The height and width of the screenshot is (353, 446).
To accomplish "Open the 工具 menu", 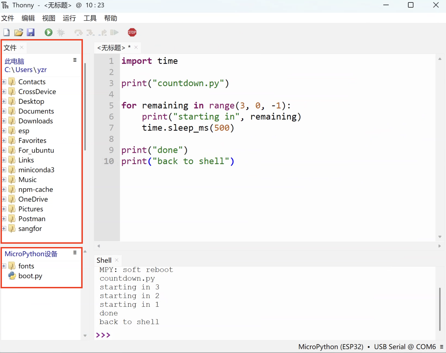I will click(x=90, y=18).
